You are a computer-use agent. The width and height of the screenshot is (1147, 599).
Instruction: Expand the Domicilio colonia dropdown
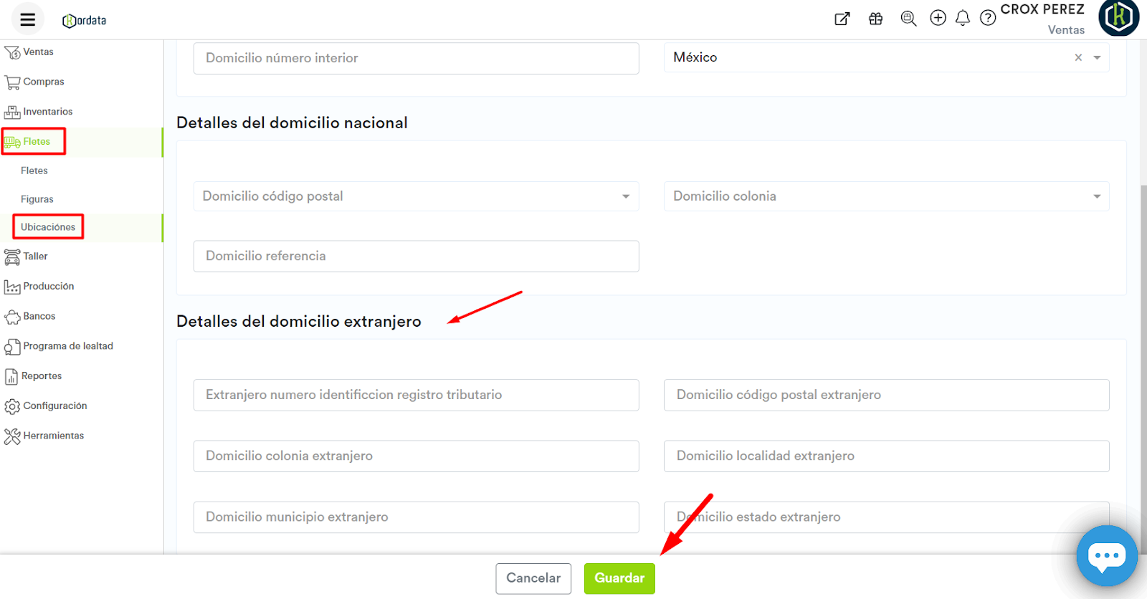tap(1097, 196)
